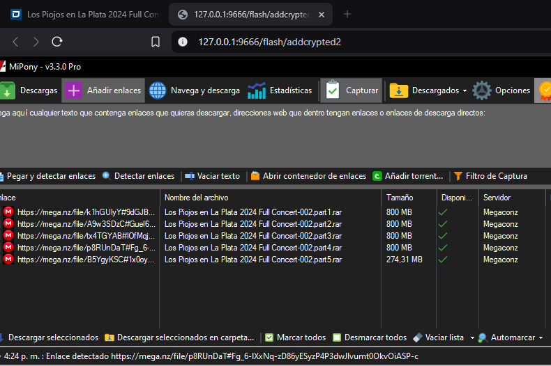Click Descargar seleccionados en carpeta
The image size is (551, 366).
(179, 337)
